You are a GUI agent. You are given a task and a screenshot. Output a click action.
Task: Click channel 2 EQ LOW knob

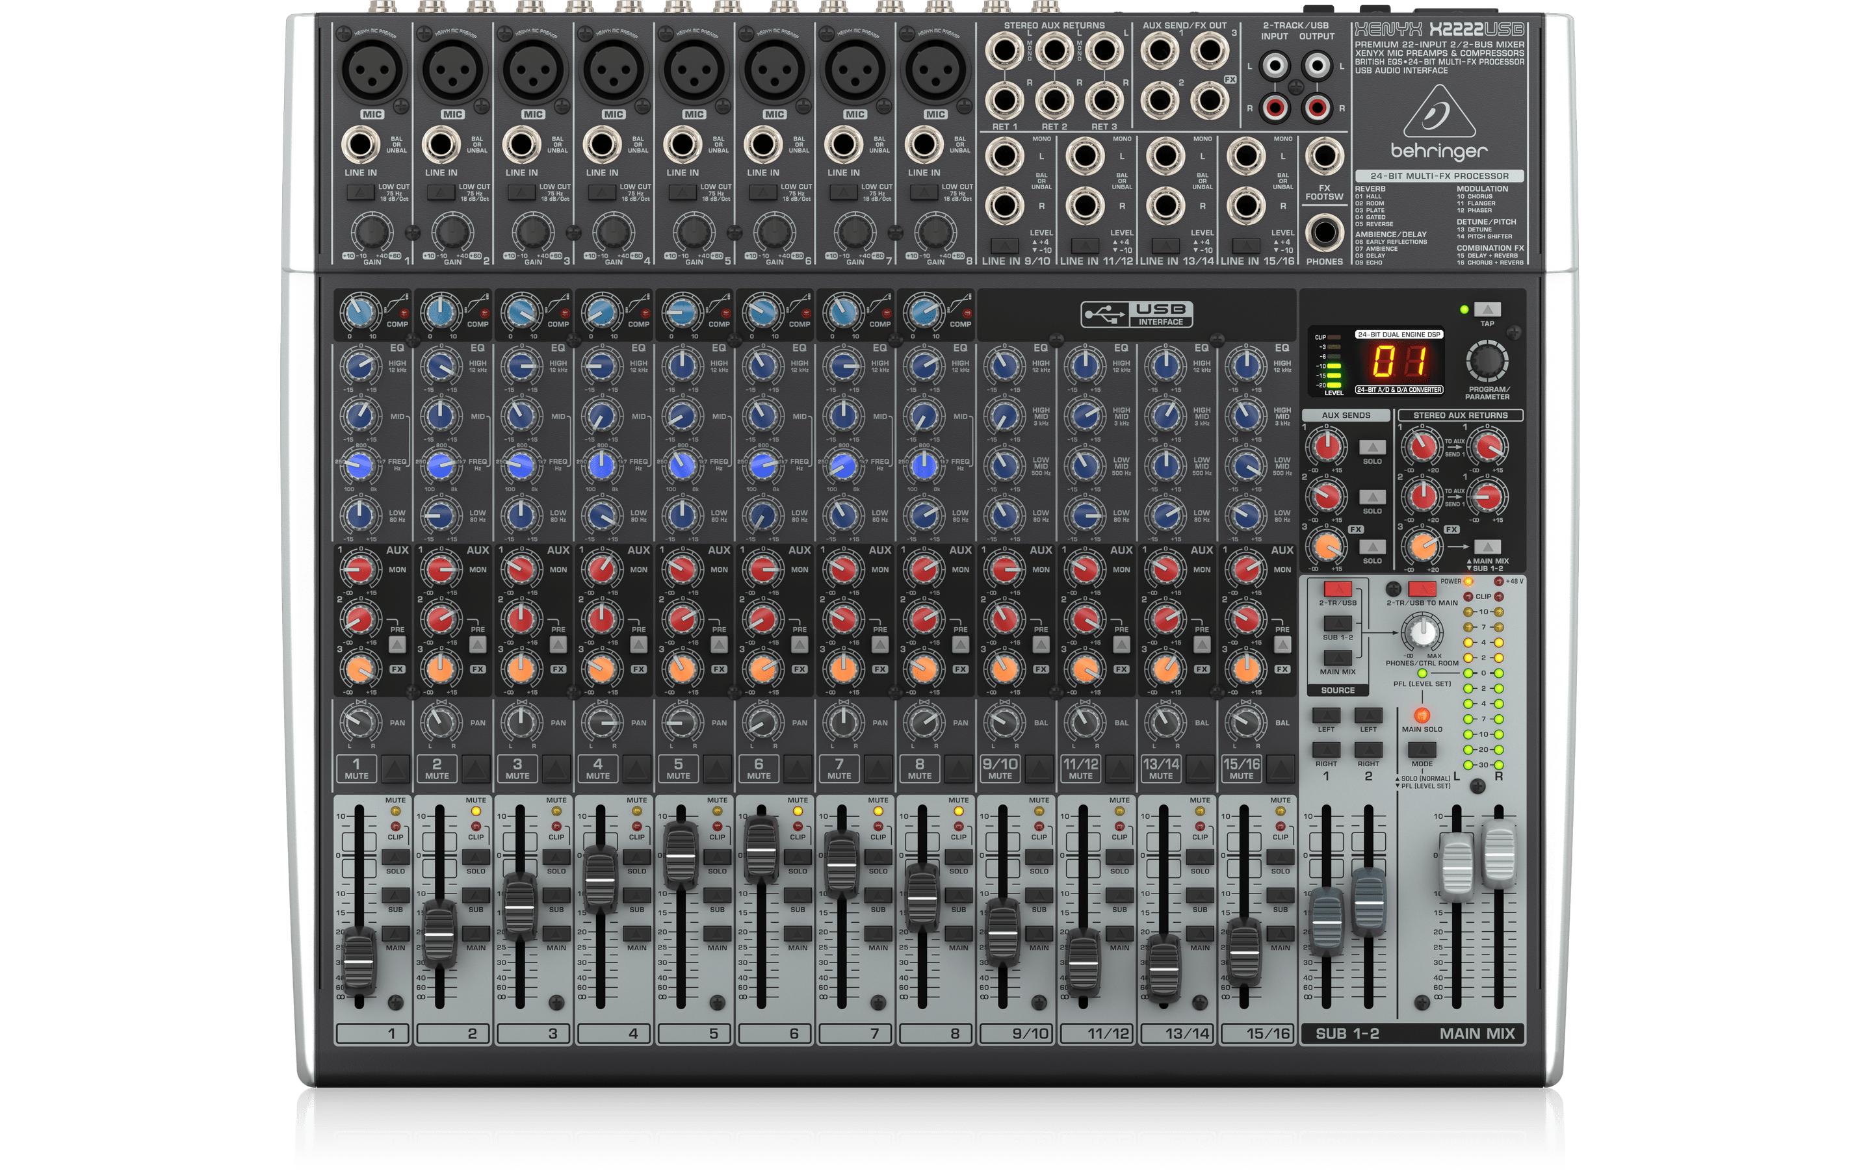(x=441, y=515)
